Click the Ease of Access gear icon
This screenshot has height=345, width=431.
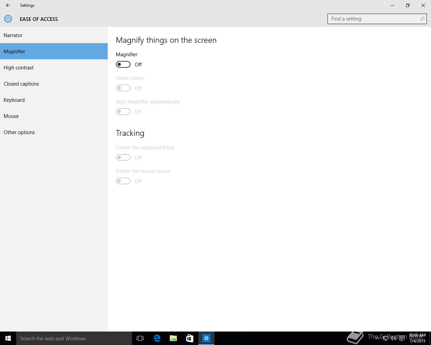[8, 19]
